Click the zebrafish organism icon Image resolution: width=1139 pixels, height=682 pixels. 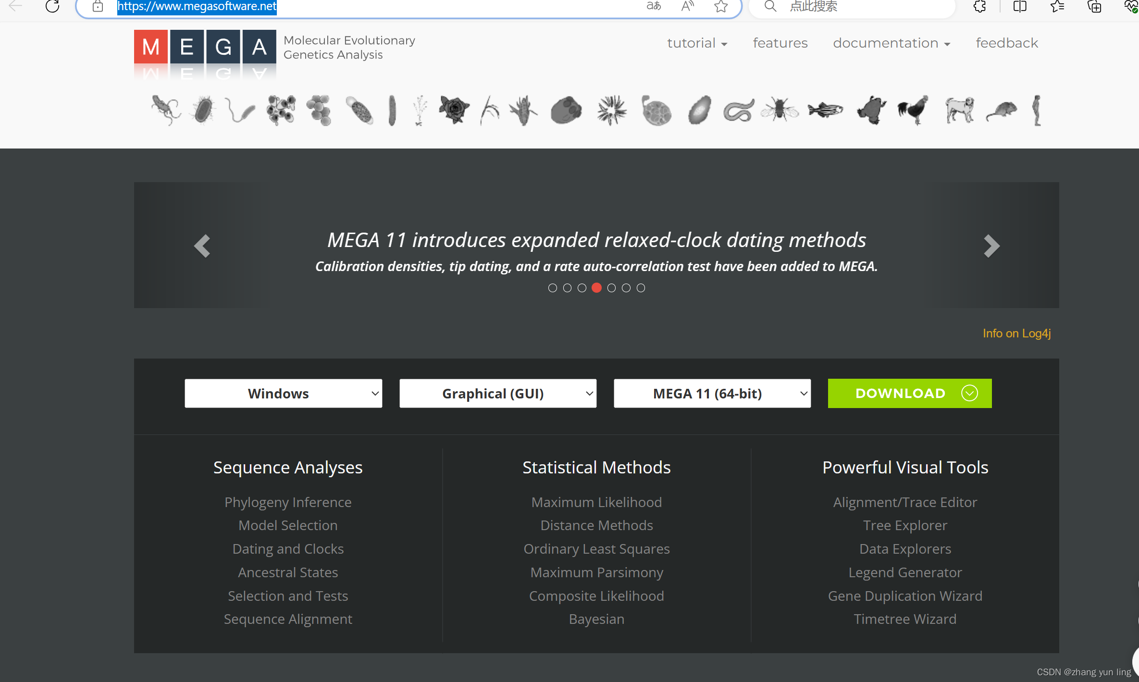click(825, 110)
